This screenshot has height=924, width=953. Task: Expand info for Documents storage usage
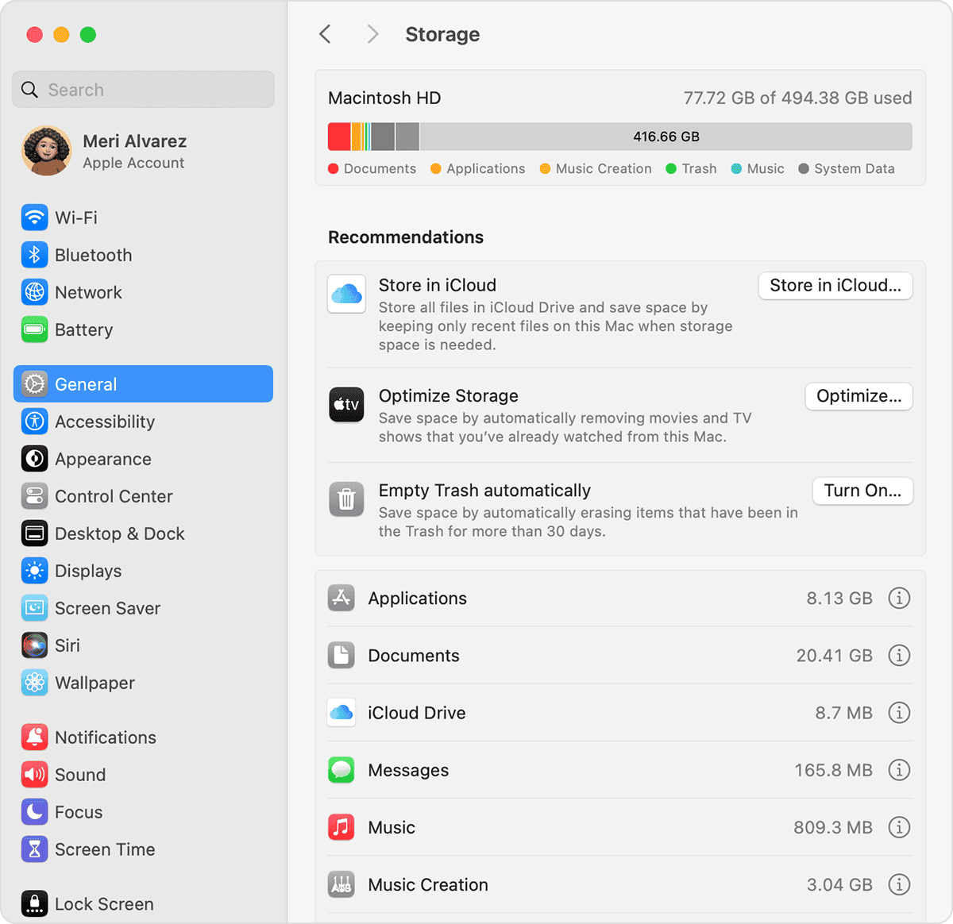[899, 656]
